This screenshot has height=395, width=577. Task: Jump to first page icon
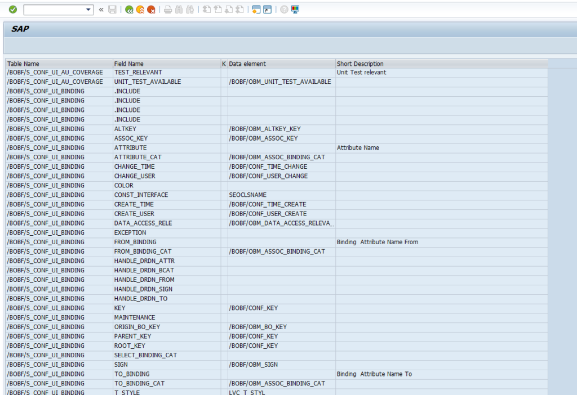pyautogui.click(x=207, y=10)
